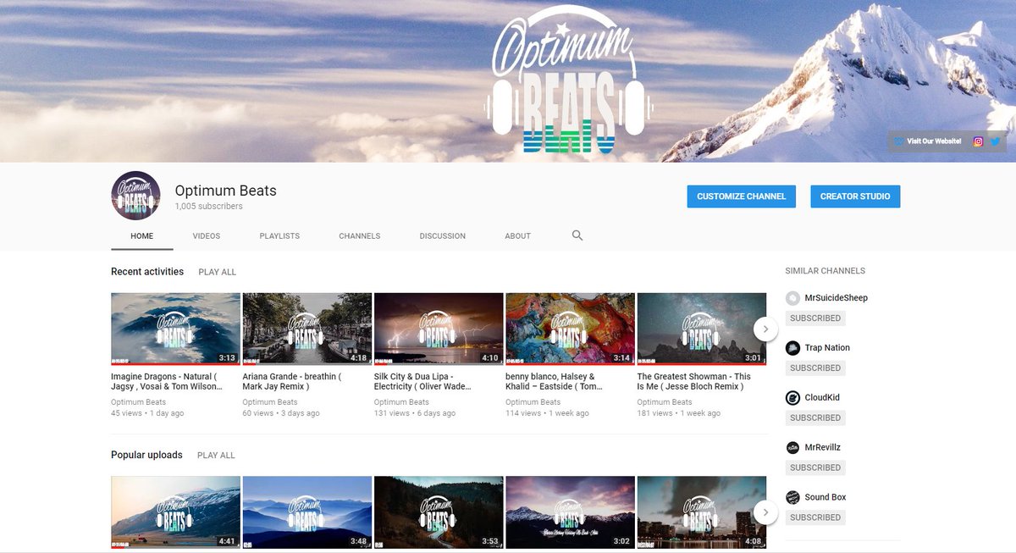This screenshot has height=553, width=1016.
Task: Open the Popular uploads thumbnail with 4:41 duration
Action: pyautogui.click(x=175, y=512)
